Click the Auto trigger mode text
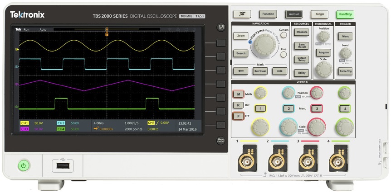391x193 pixels. [43, 29]
